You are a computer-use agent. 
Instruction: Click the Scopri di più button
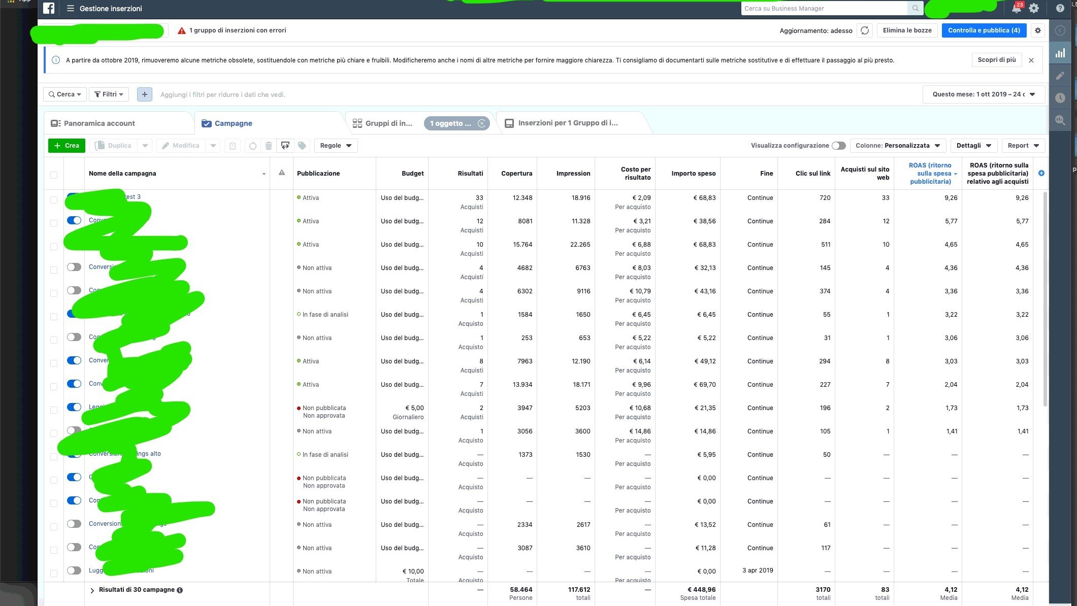click(x=996, y=60)
